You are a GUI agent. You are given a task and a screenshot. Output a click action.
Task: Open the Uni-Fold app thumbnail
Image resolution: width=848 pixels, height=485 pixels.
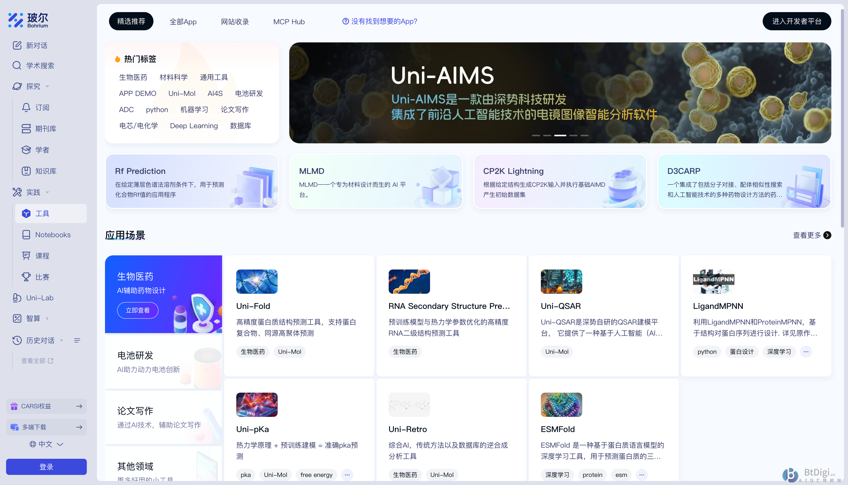pyautogui.click(x=257, y=281)
